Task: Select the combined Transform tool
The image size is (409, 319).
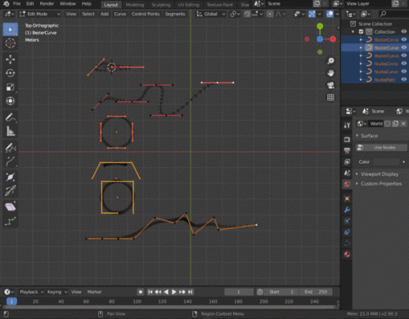Action: (11, 101)
